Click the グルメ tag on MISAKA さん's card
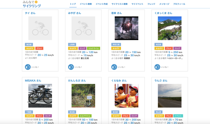The width and height of the screenshot is (210, 124). pos(39,116)
